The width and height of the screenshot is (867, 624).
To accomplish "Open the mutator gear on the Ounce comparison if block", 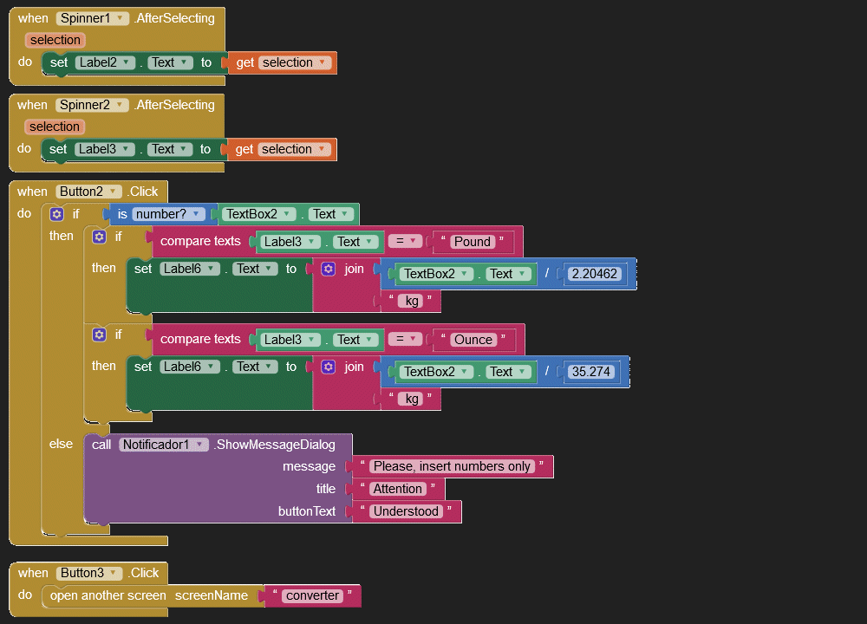I will click(100, 335).
